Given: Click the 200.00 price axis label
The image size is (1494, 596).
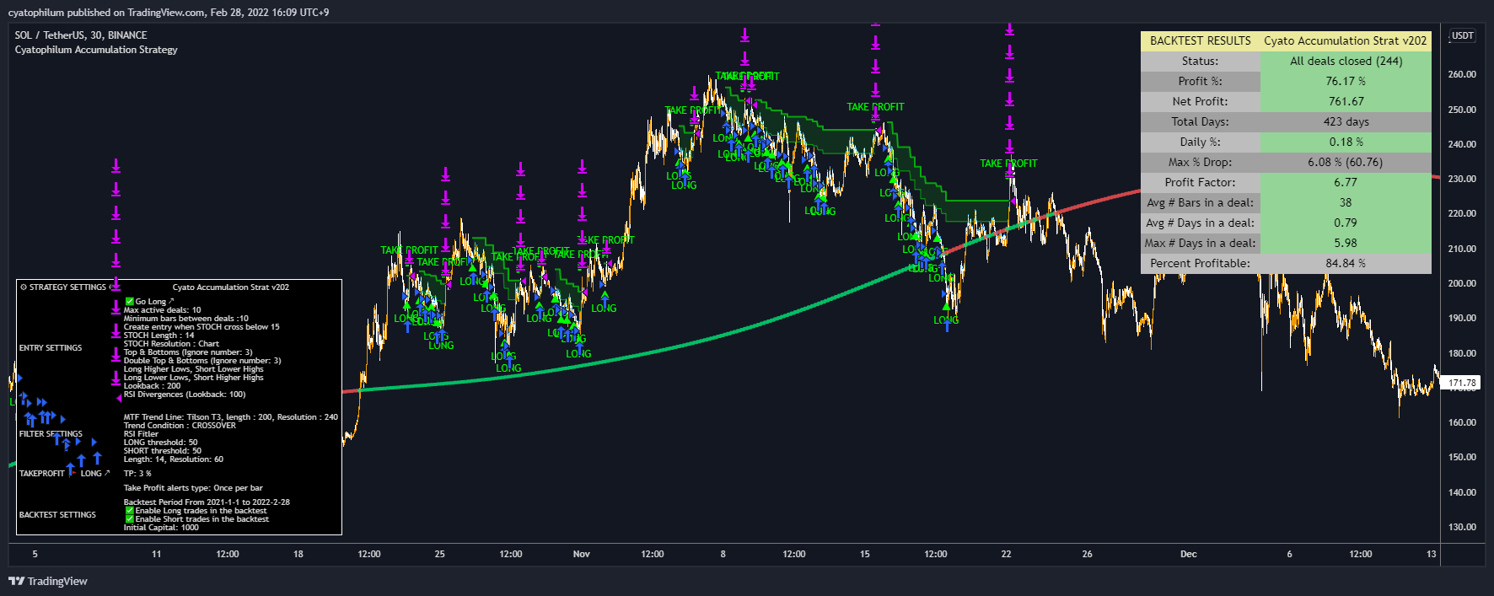Looking at the screenshot, I should click(1462, 283).
